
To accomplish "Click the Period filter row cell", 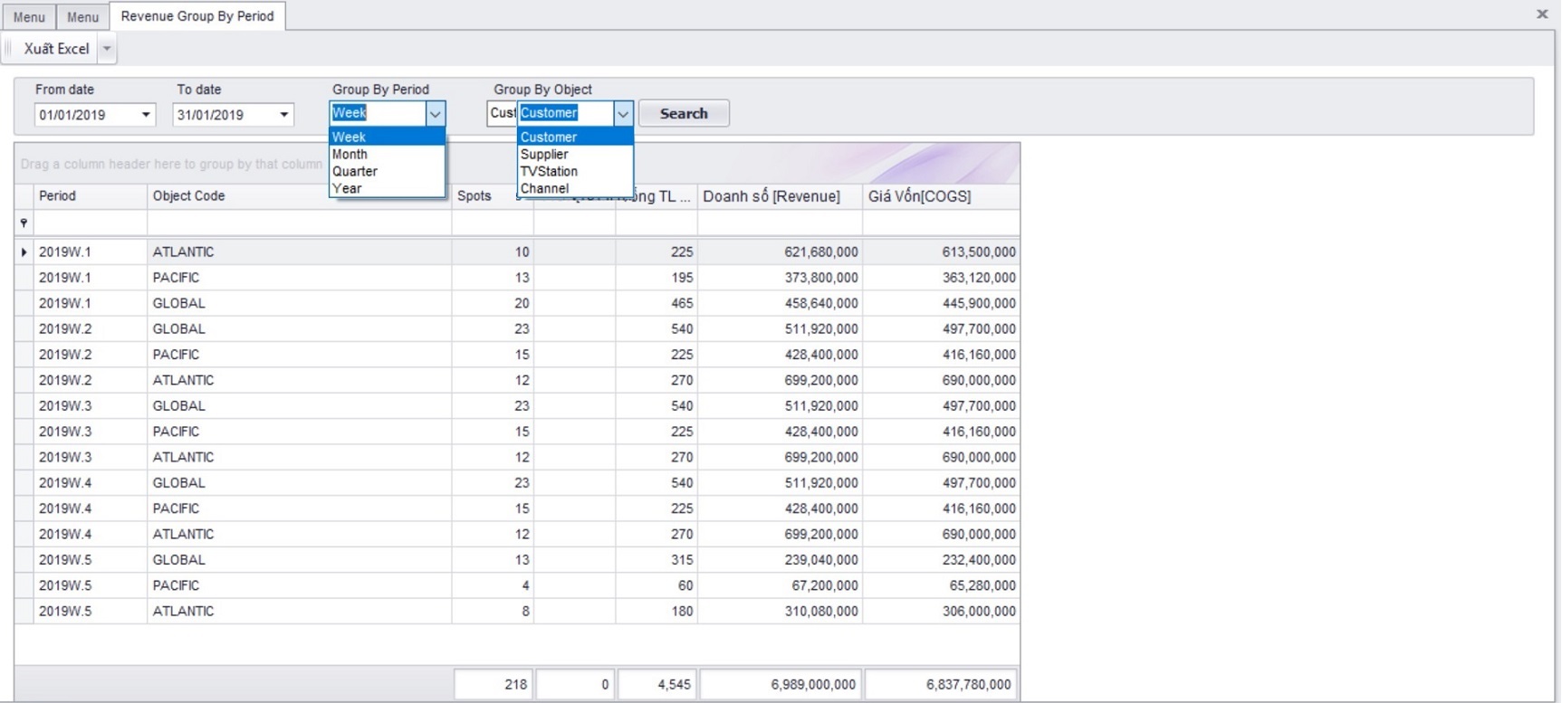I will (91, 223).
